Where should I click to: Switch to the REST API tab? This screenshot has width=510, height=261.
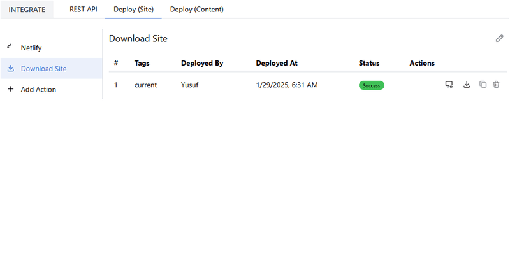(x=83, y=10)
